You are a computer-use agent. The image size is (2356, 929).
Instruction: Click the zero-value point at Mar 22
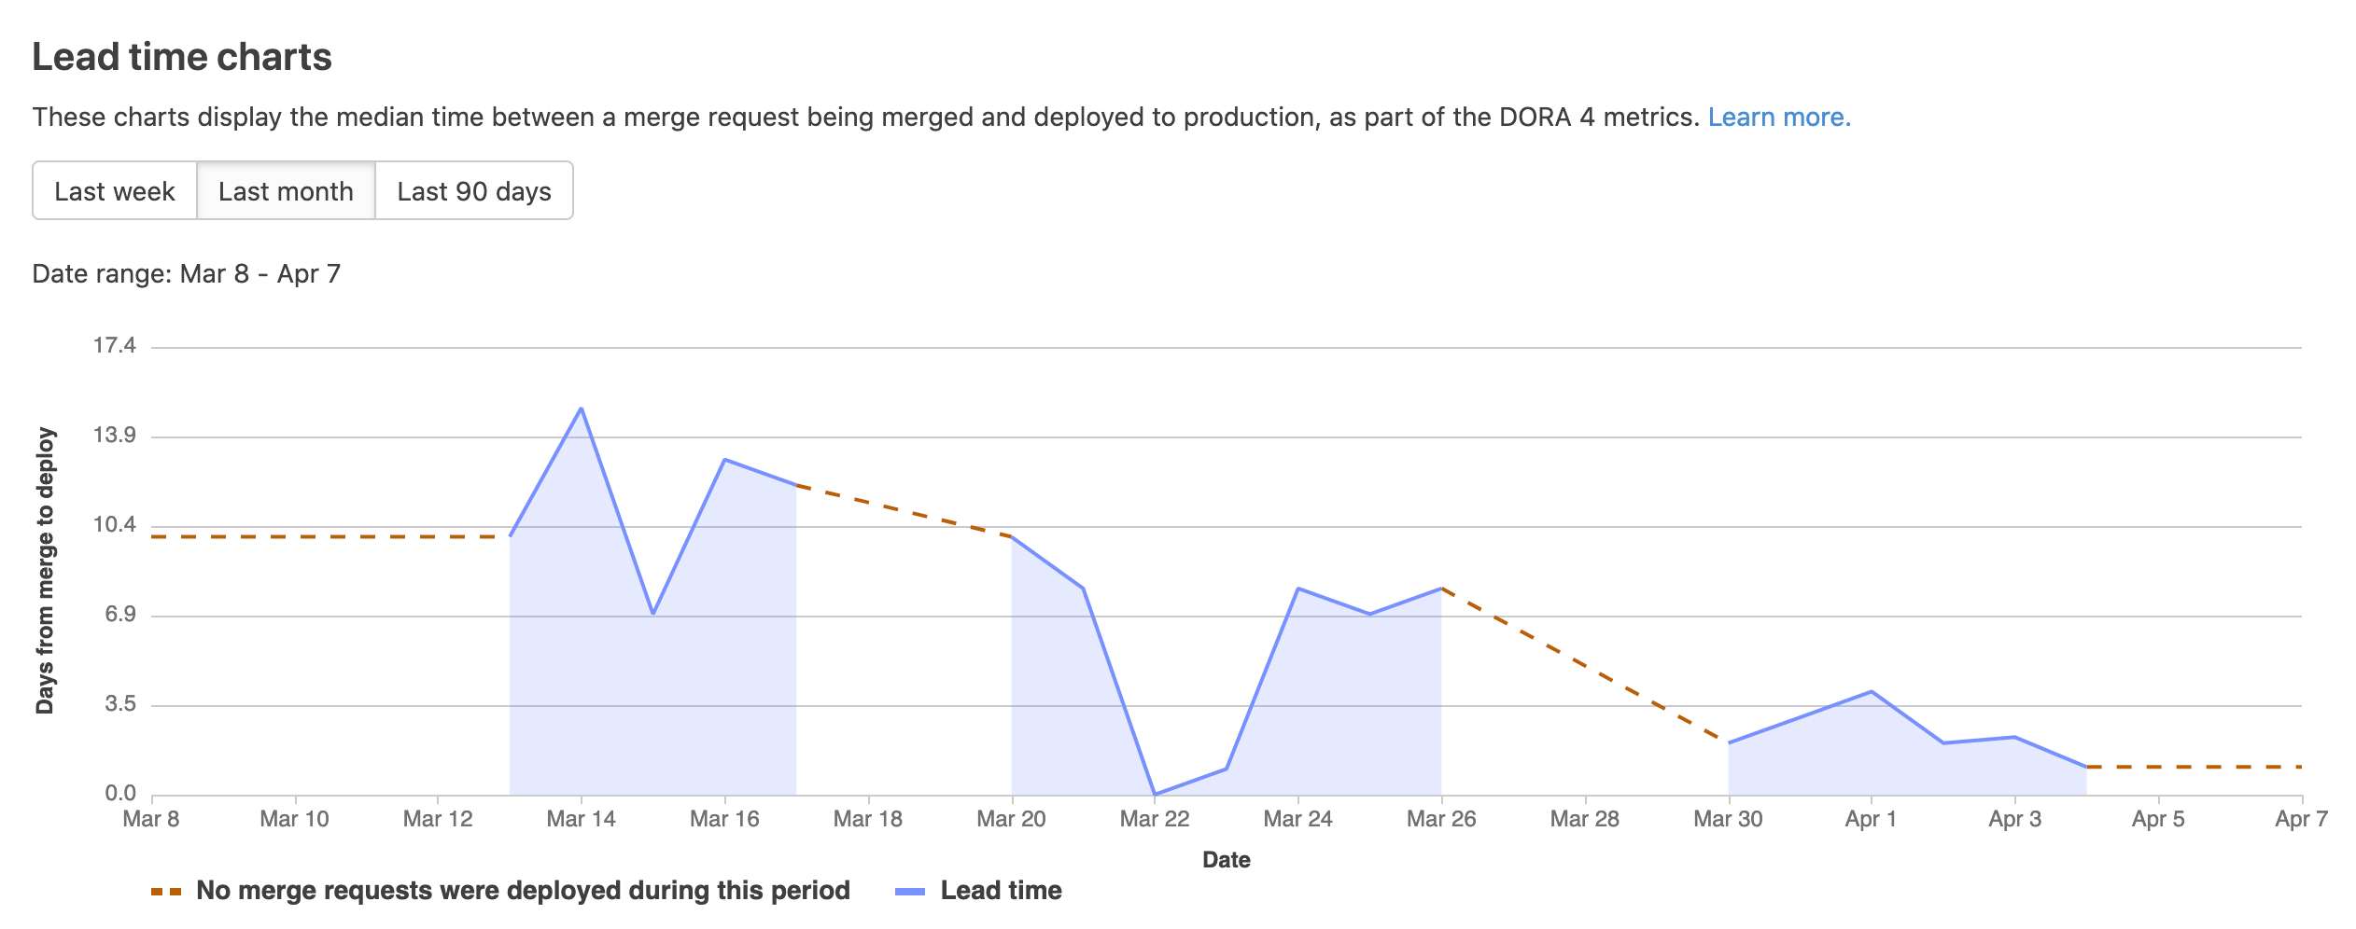point(1156,794)
